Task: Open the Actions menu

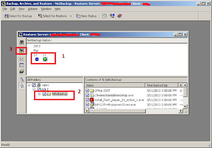Action: [33, 9]
